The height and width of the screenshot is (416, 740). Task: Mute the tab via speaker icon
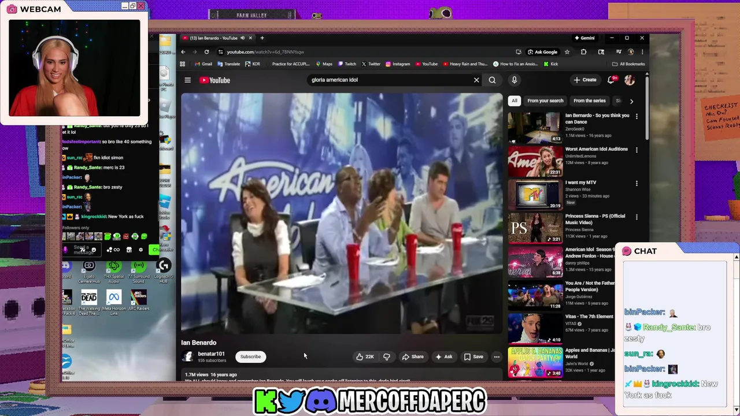242,38
